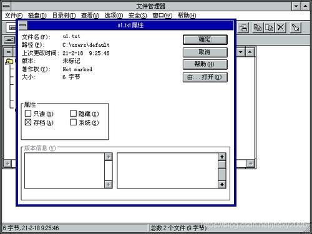Click the Copy files toolbar icon
The height and width of the screenshot is (234, 312).
[258, 27]
